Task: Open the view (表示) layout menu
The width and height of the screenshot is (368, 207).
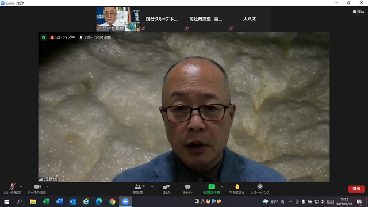Action: pos(358,11)
